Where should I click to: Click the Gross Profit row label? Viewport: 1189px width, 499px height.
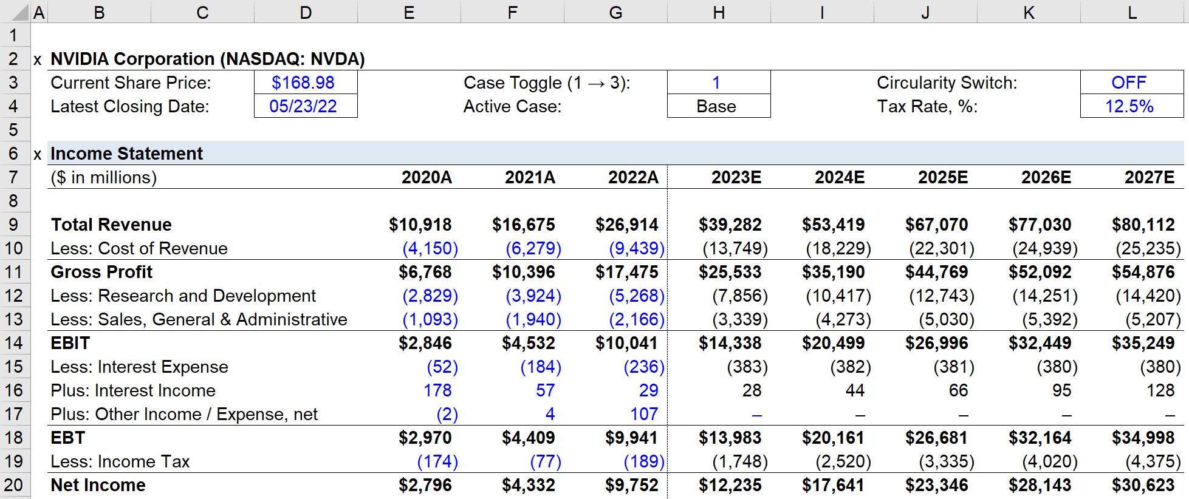click(101, 272)
